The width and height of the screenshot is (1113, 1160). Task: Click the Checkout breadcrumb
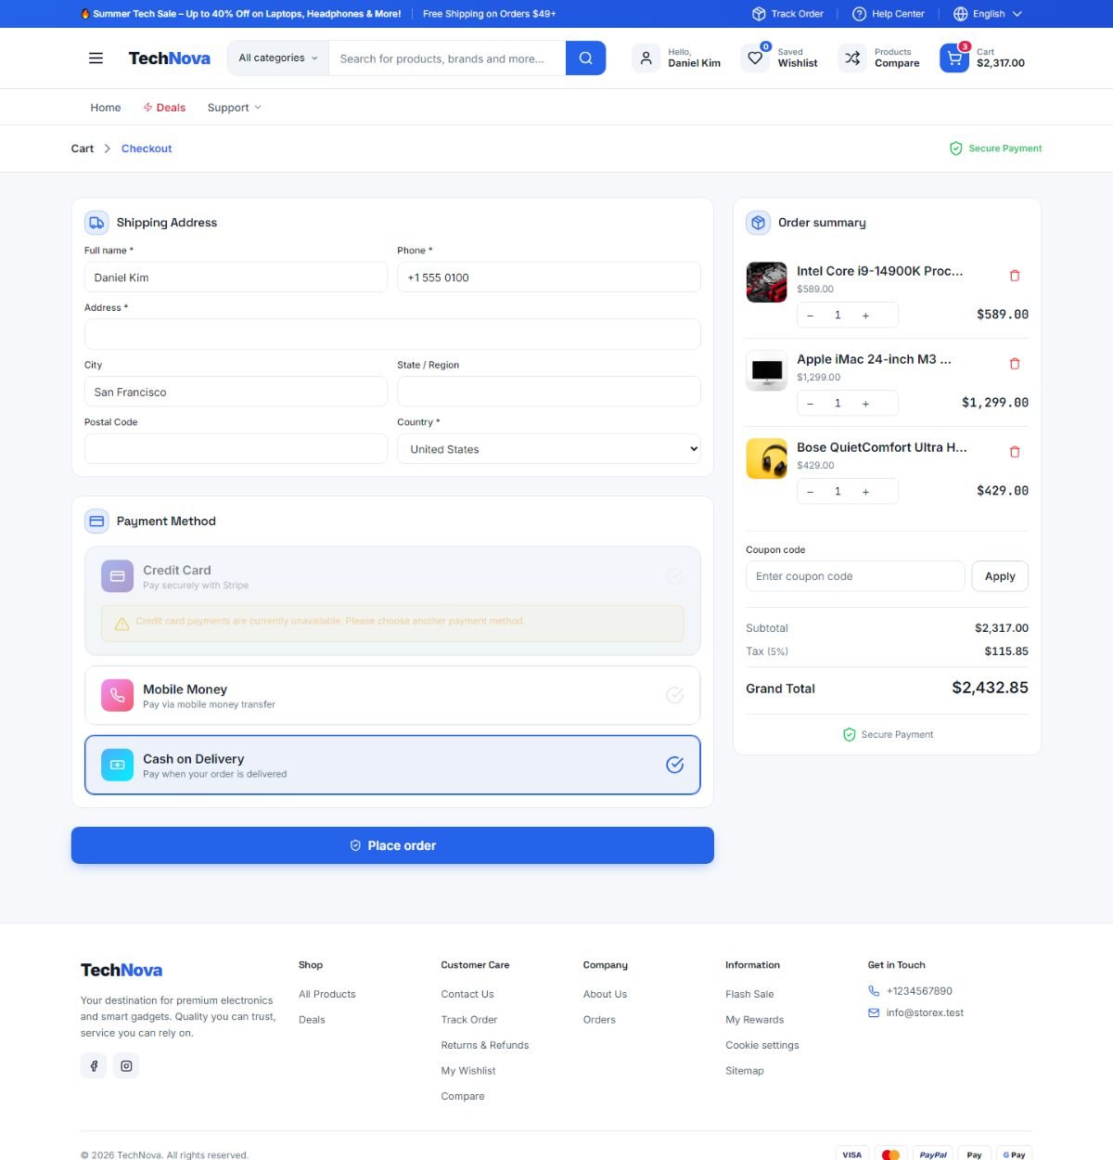147,148
